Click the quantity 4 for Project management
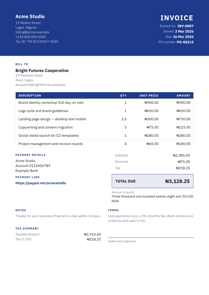The width and height of the screenshot is (209, 295). point(125,144)
